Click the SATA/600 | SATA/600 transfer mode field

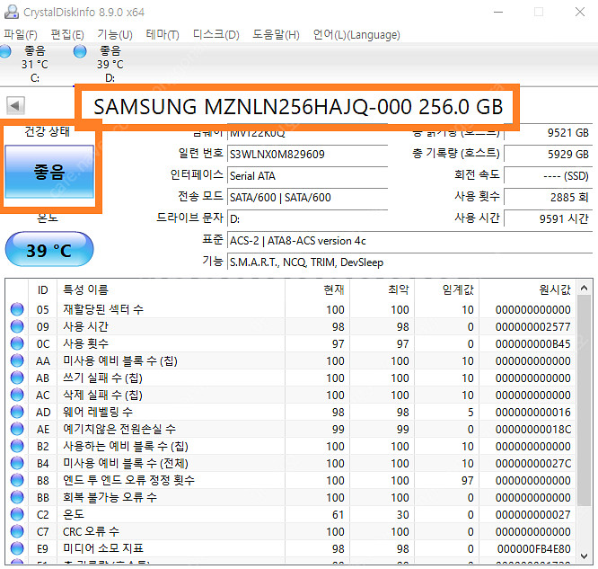point(307,198)
